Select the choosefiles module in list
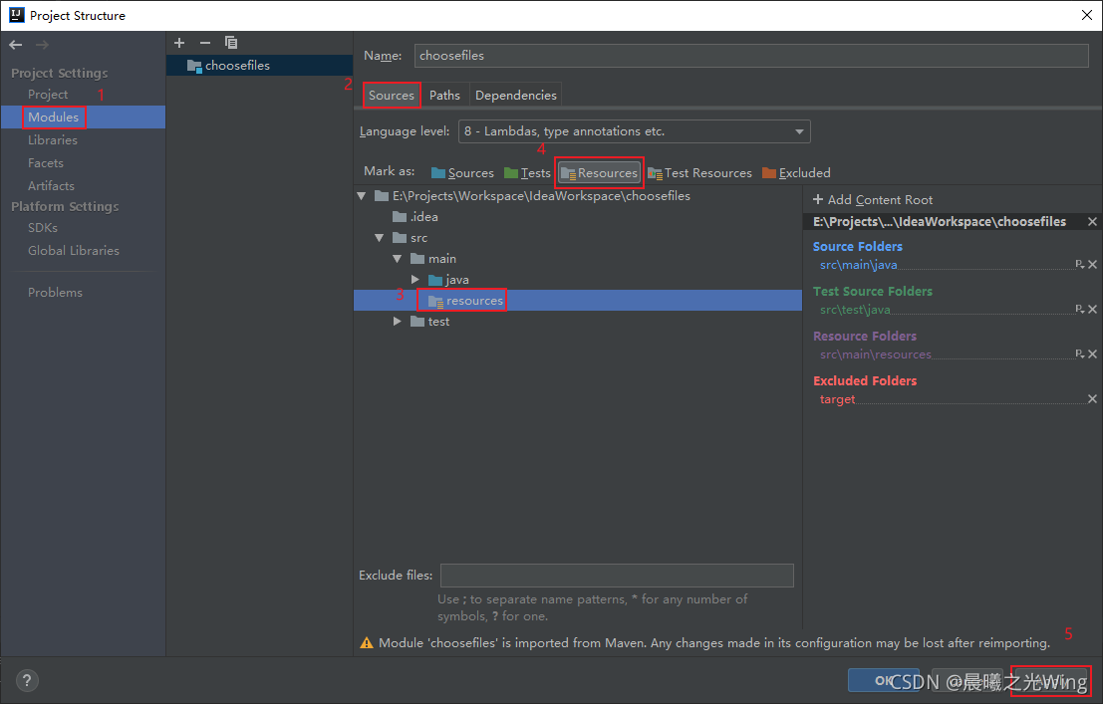 (260, 66)
